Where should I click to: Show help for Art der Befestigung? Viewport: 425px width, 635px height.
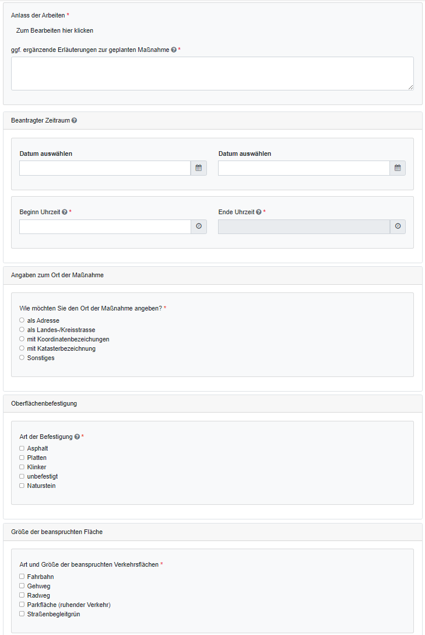click(77, 437)
